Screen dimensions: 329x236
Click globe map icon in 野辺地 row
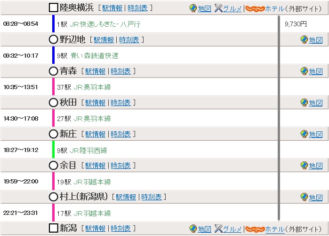[x=304, y=39]
